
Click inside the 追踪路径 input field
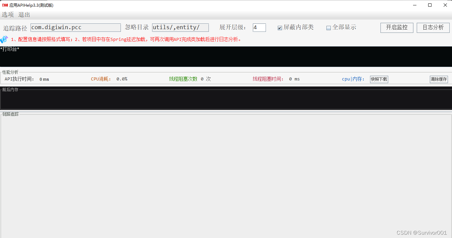click(x=76, y=27)
